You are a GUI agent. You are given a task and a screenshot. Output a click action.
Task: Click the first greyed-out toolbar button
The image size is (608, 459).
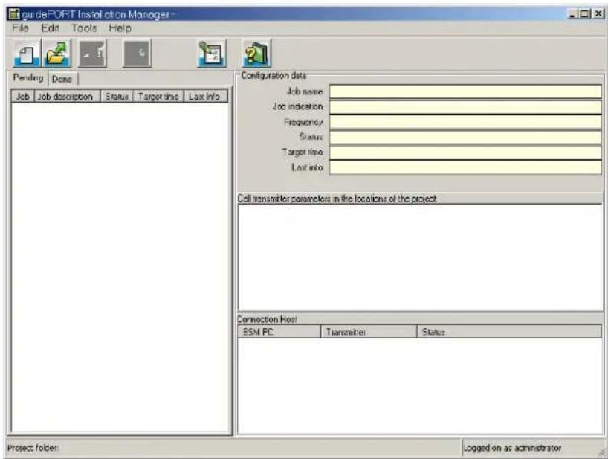[x=93, y=54]
